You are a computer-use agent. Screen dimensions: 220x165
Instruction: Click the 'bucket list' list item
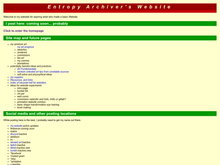pos(22,91)
